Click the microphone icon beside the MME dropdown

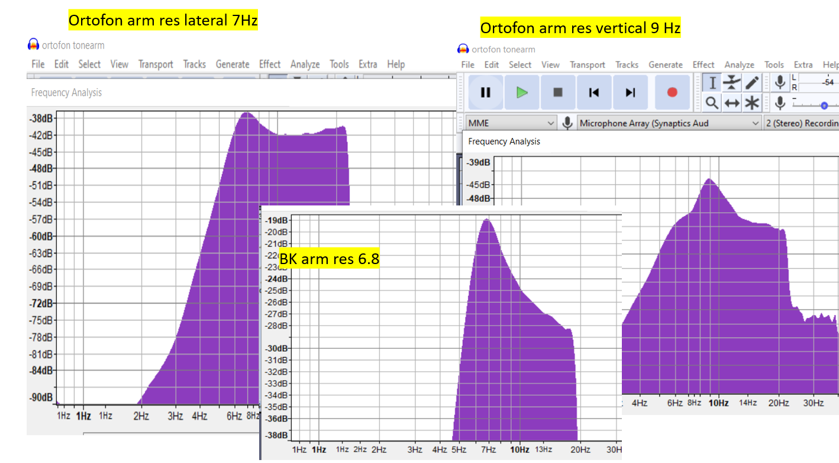pos(567,123)
